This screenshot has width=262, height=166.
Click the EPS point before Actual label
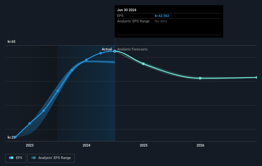(x=101, y=53)
